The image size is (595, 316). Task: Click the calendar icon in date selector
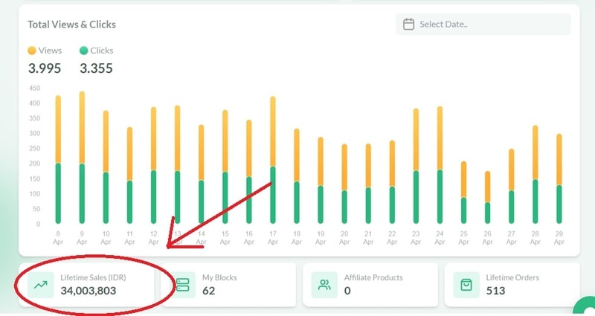point(408,25)
